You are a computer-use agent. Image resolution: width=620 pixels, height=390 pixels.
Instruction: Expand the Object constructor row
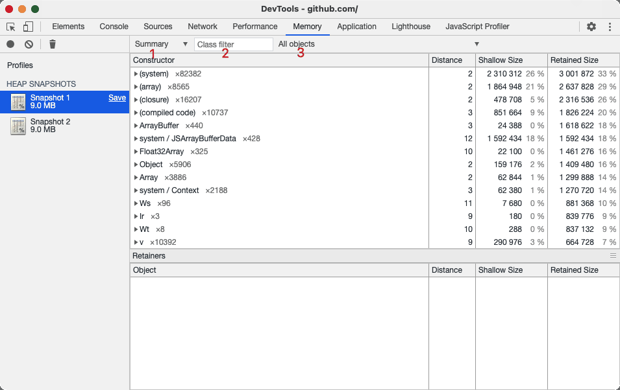[x=136, y=165]
